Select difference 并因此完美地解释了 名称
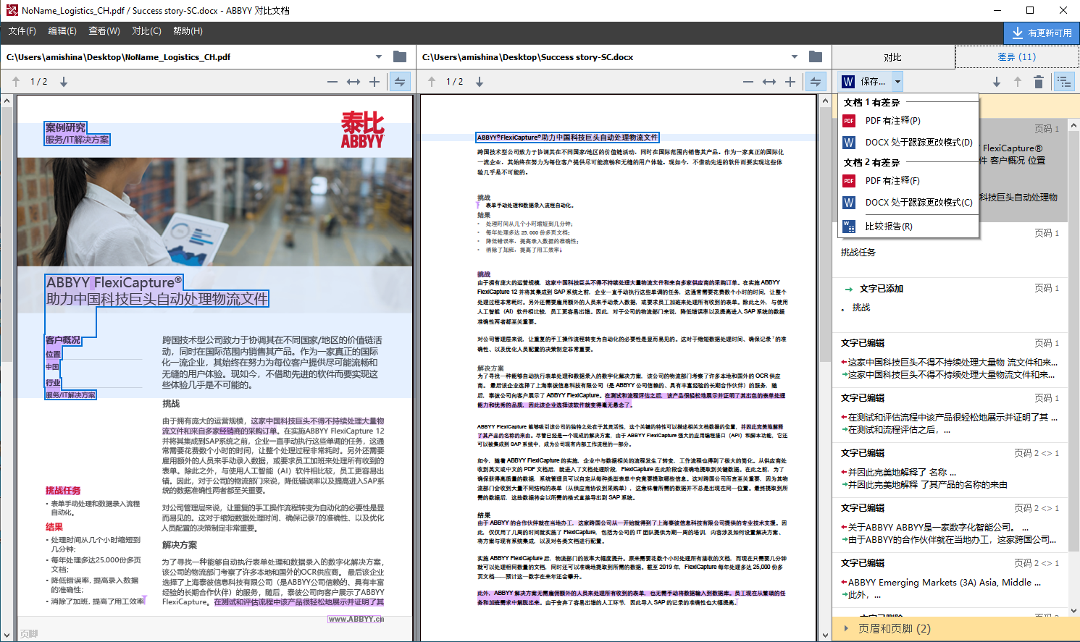 coord(950,470)
